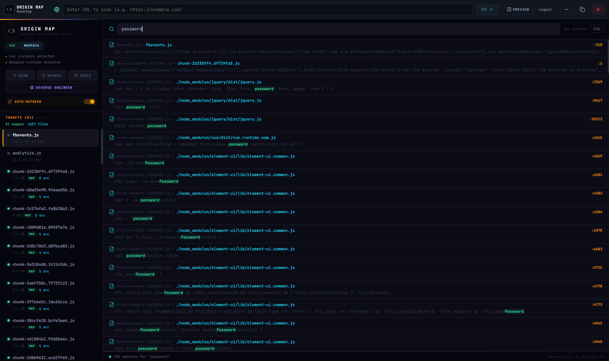
Task: Click the duplicate window icon in the title bar
Action: pos(582,10)
